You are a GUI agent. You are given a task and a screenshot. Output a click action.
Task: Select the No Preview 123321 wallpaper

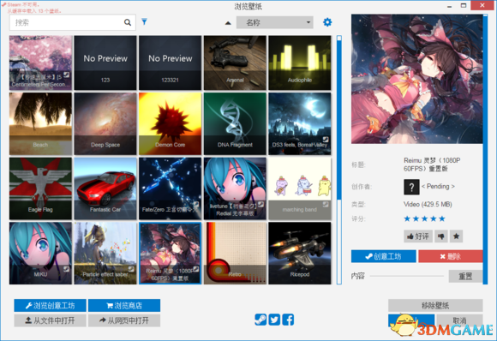171,63
